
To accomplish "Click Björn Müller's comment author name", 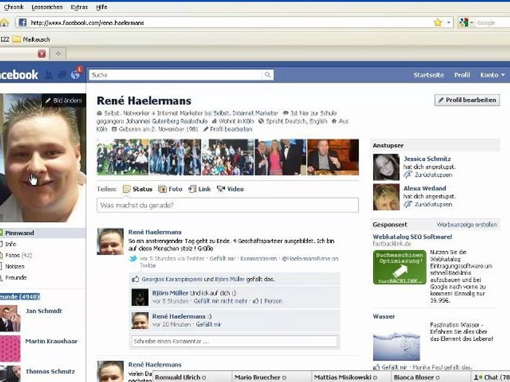I will click(x=170, y=293).
